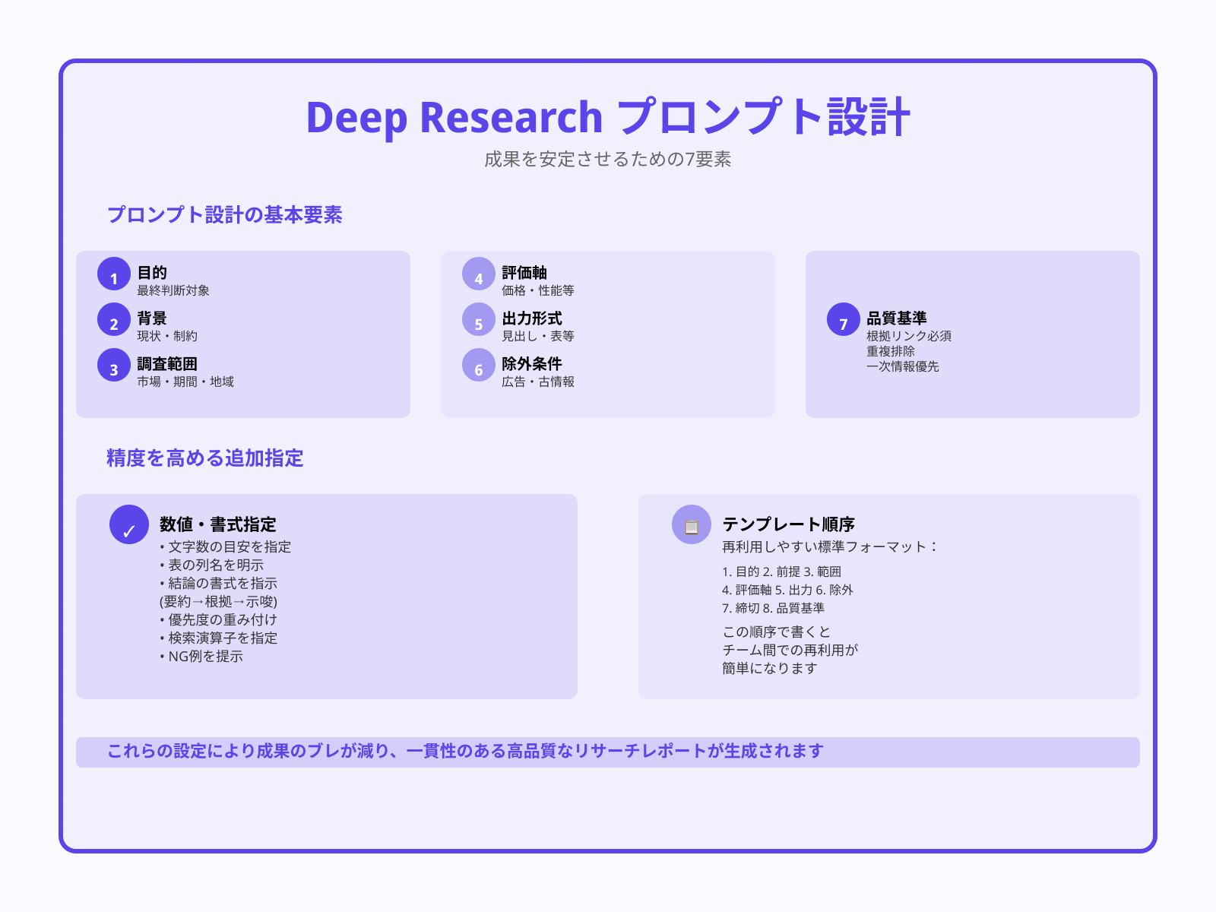Click the clipboard icon next to テンプレート順序

(691, 526)
